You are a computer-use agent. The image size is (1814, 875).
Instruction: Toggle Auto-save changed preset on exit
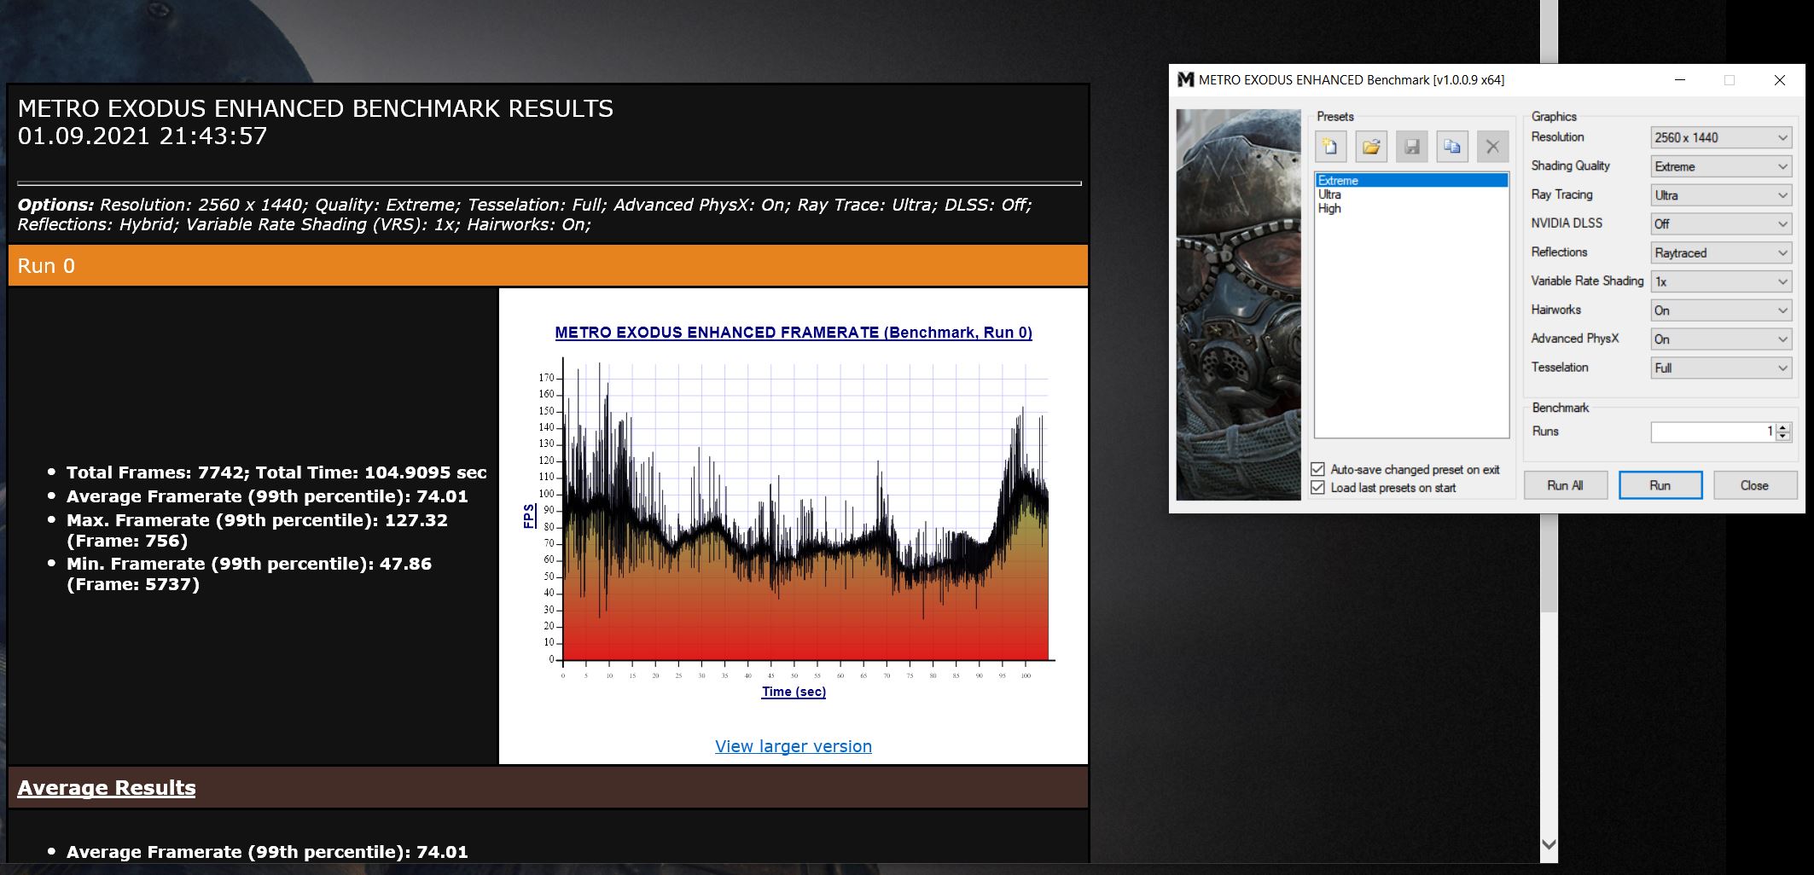(1318, 469)
